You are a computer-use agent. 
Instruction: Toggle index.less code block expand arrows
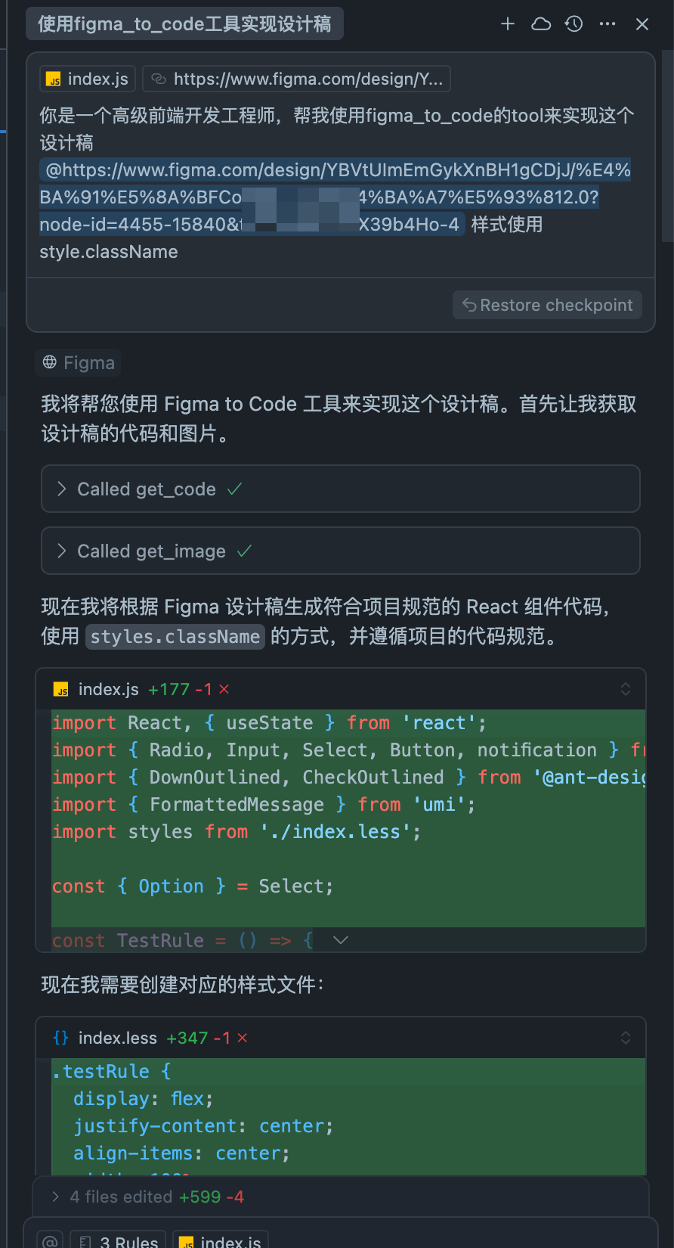pyautogui.click(x=626, y=1038)
